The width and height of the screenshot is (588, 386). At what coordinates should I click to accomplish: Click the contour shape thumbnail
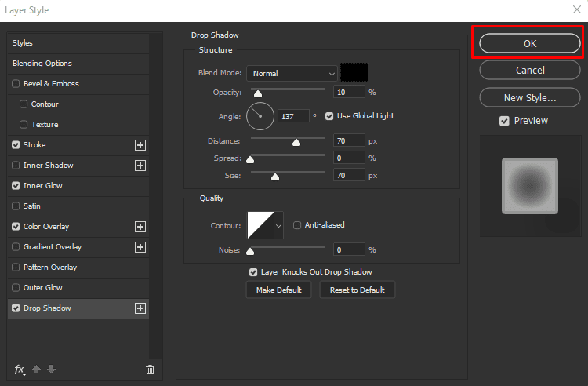[260, 225]
